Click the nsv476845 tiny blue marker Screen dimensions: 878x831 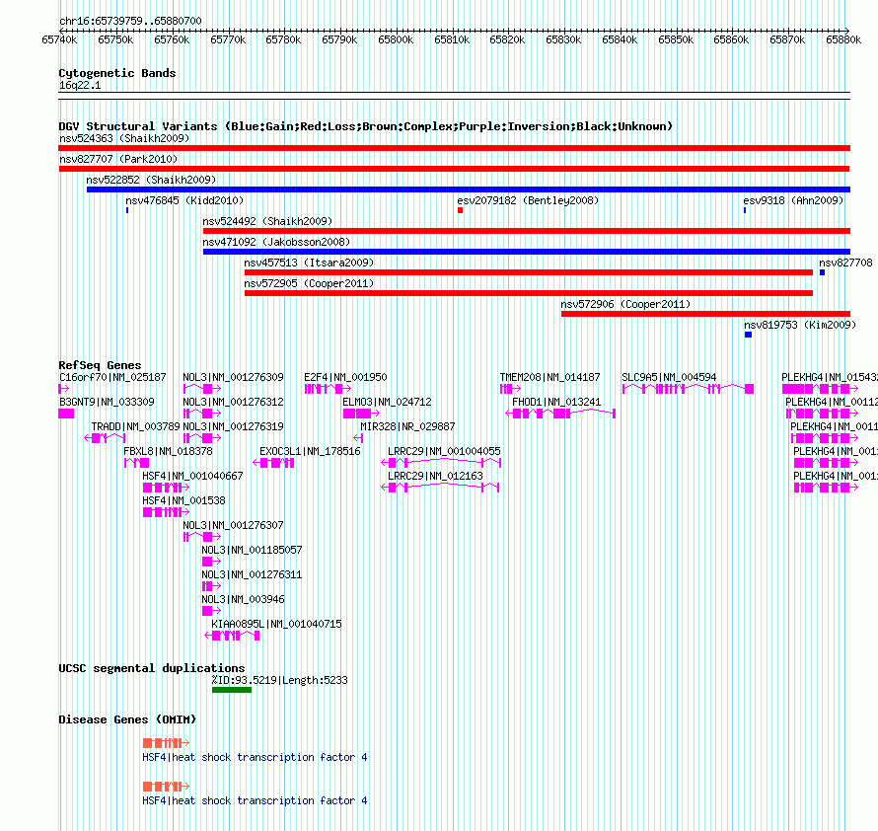(127, 210)
